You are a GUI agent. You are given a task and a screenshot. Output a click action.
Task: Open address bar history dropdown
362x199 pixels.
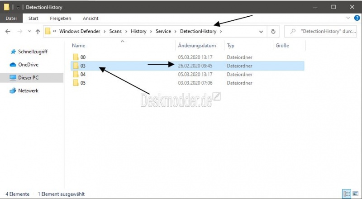tap(261, 32)
